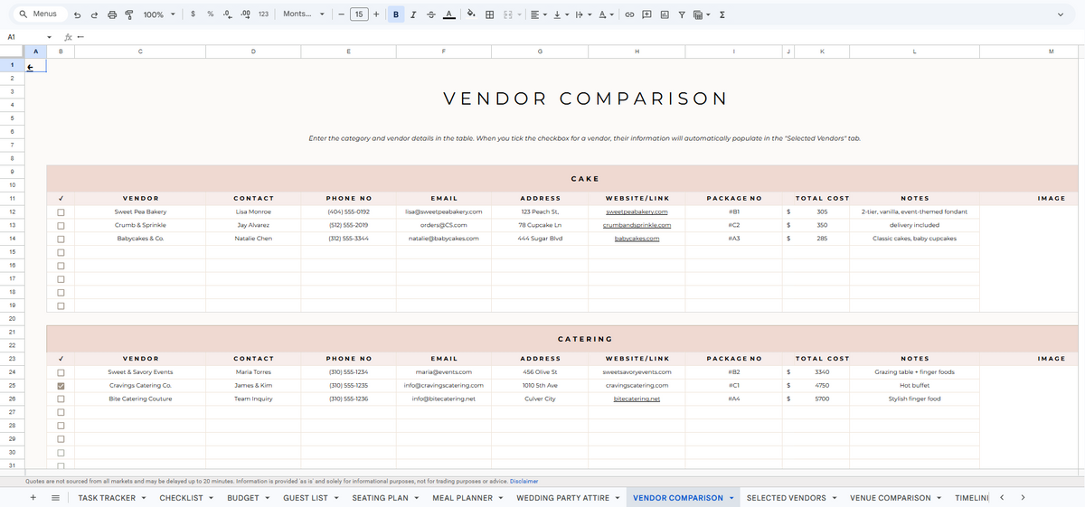Tick the empty checkbox in row 17

point(61,278)
